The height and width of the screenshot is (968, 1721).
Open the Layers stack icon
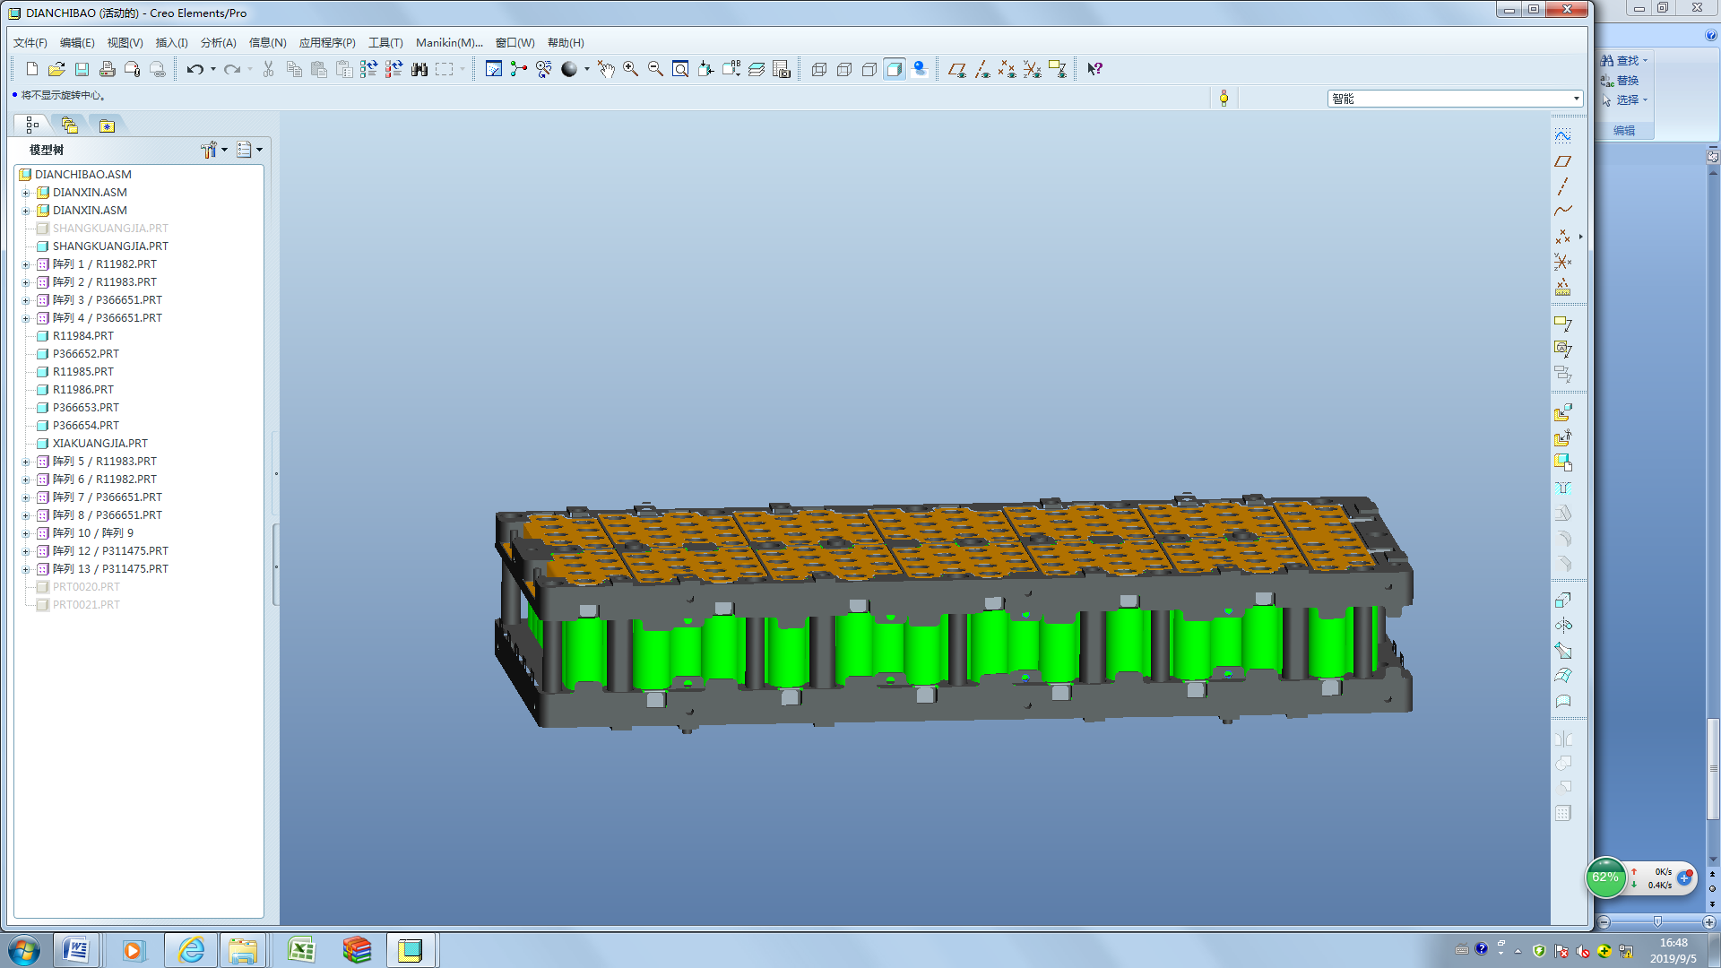tap(757, 69)
